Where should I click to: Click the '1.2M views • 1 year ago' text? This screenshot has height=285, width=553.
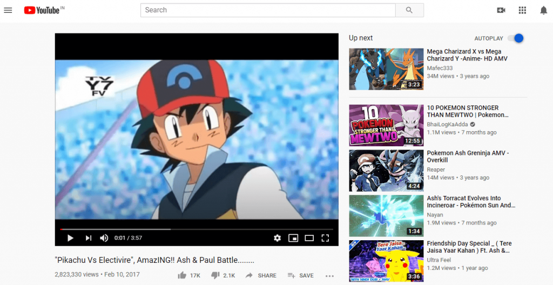(457, 268)
